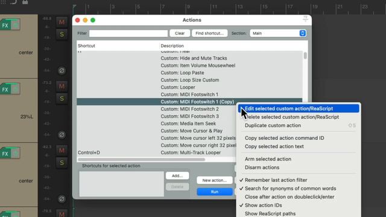Viewport: 386px width, 217px height.
Task: Select Custom: Item Volume Mousewheel
Action: (189, 66)
